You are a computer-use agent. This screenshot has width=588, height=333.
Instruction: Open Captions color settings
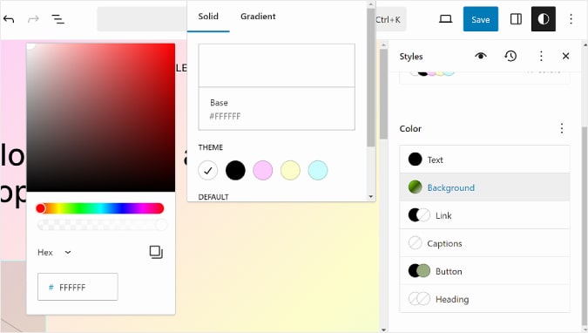point(485,243)
